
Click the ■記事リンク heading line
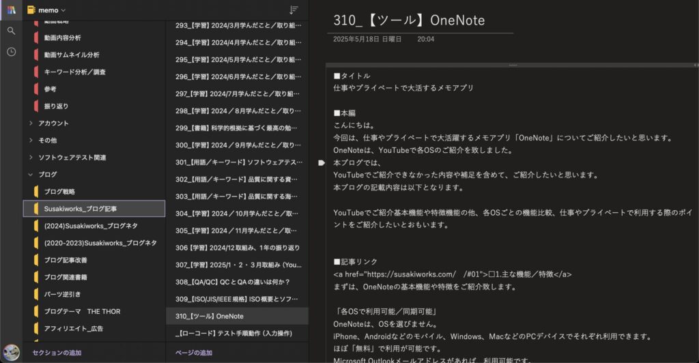coord(355,261)
